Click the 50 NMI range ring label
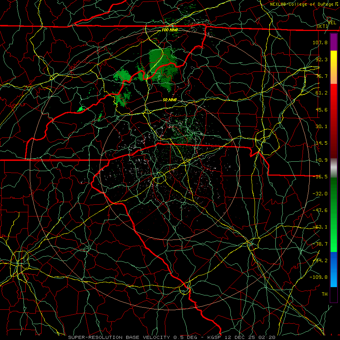Image resolution: width=340 pixels, height=340 pixels. [170, 100]
